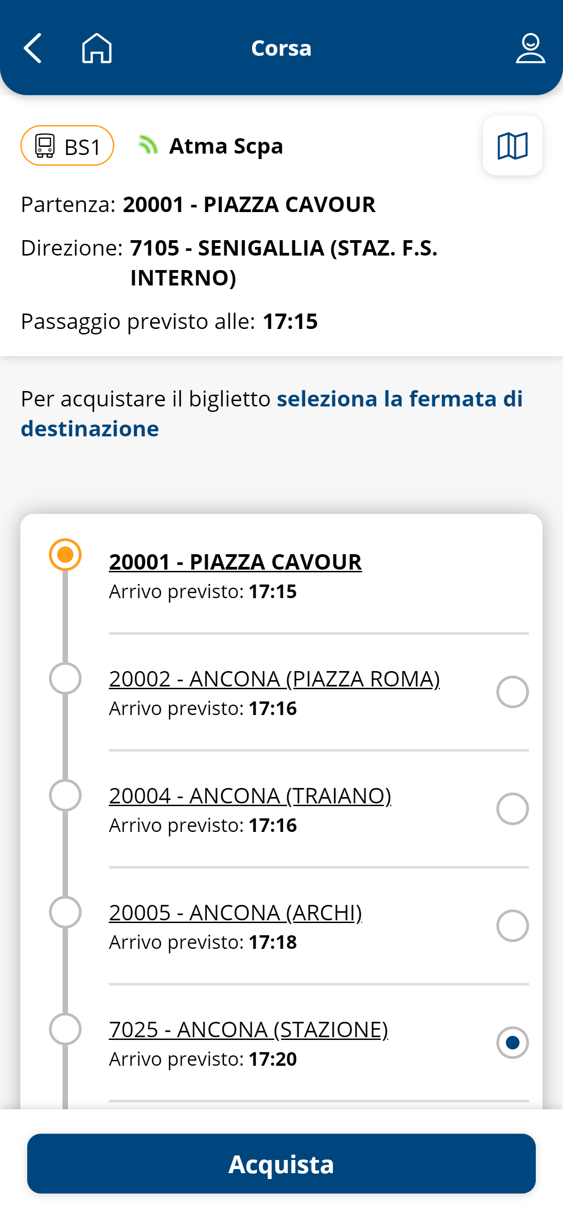Tap the Corsa page title
This screenshot has height=1218, width=563.
point(281,48)
